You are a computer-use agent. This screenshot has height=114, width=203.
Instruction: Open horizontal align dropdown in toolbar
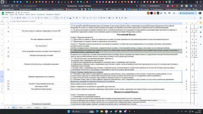click(84, 18)
